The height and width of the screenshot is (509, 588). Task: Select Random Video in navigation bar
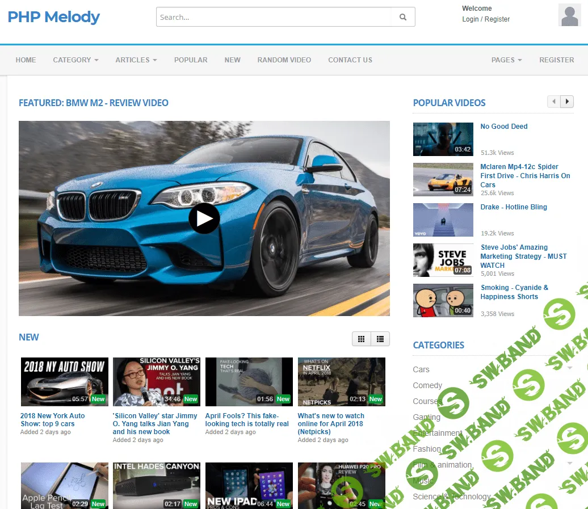pos(284,60)
